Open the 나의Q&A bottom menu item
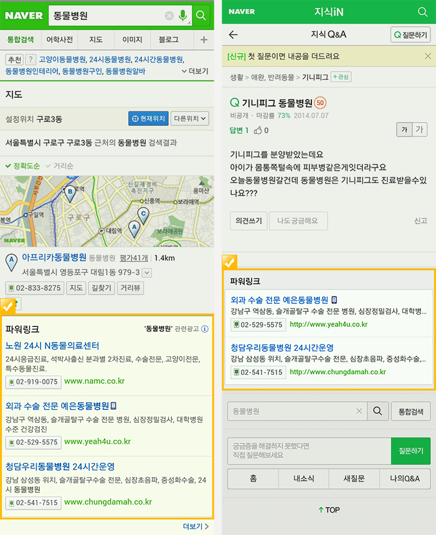436x535 pixels. (x=405, y=479)
